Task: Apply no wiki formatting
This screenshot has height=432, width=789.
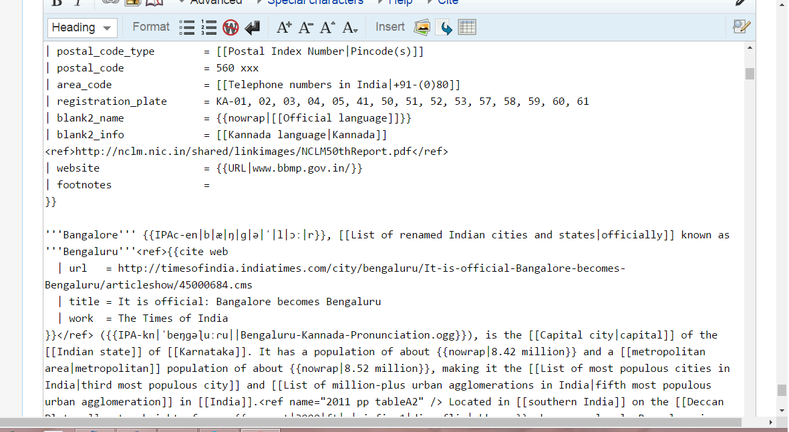Action: 230,27
